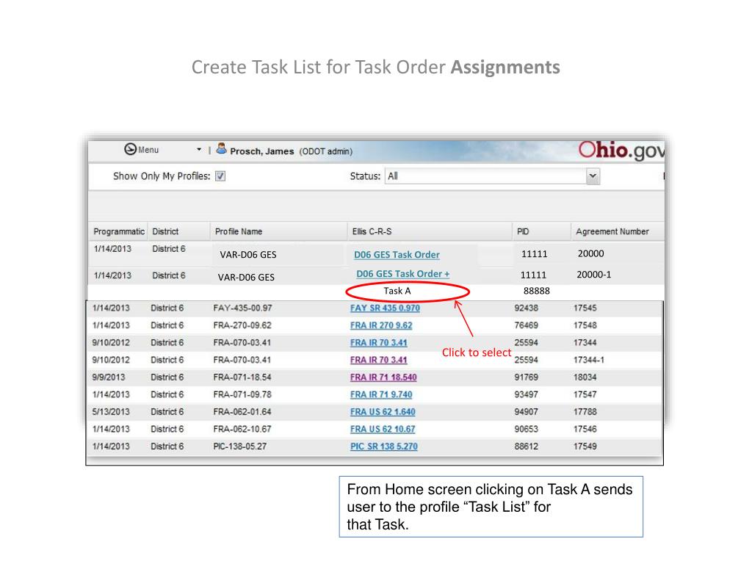Open FRA IR 70 3.41 link for agreement 17344-1
752x564 pixels.
point(378,360)
